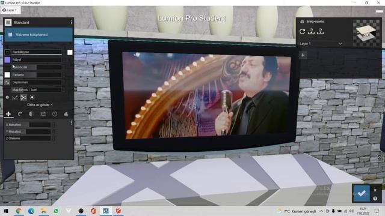Expand the Layer 1 dropdown
This screenshot has width=385, height=216.
click(x=321, y=44)
